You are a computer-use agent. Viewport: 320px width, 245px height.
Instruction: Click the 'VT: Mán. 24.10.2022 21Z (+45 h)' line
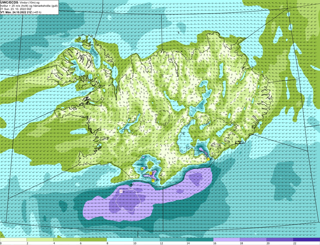pyautogui.click(x=21, y=12)
